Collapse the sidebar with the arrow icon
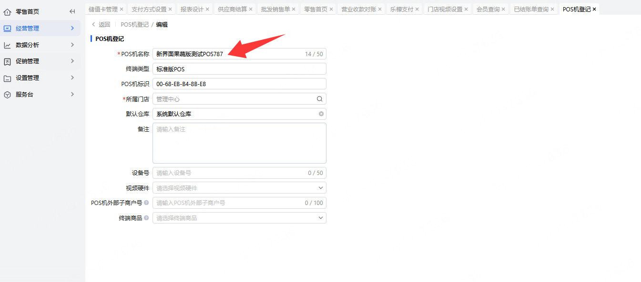Screen dimensions: 641x282 point(72,11)
